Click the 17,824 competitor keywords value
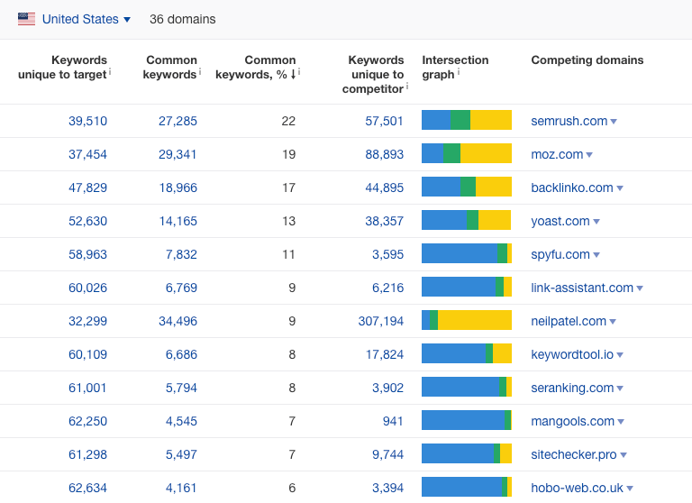 [385, 354]
